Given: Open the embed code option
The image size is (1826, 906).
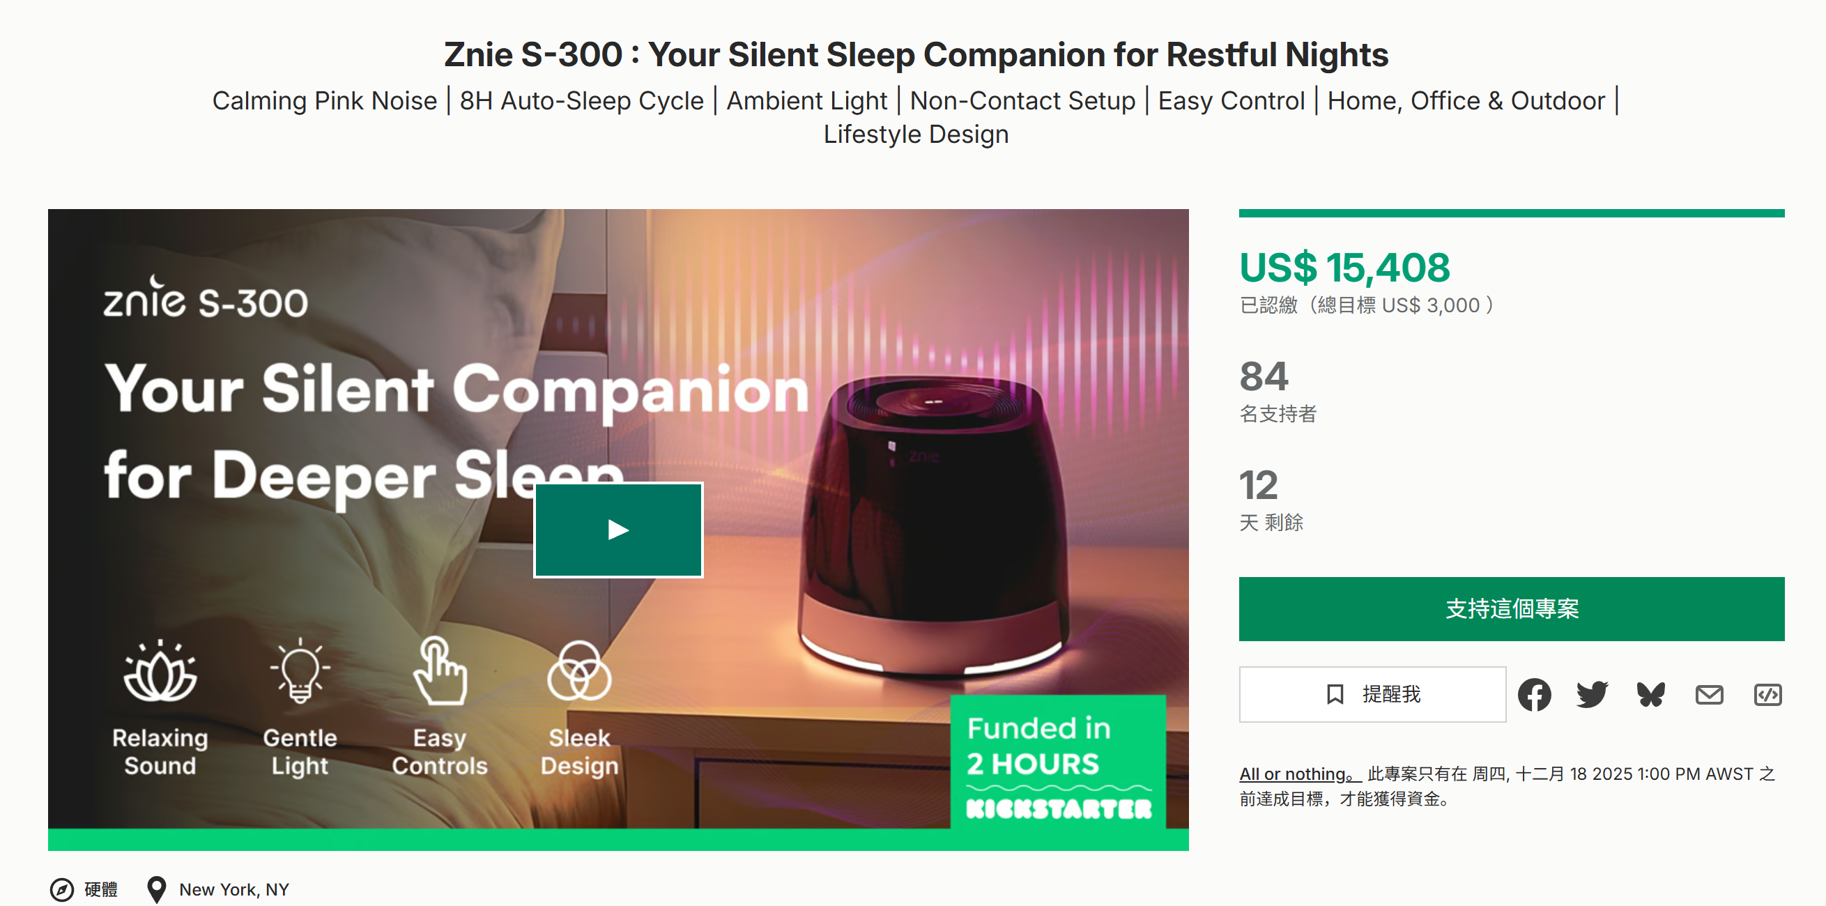Looking at the screenshot, I should coord(1768,695).
